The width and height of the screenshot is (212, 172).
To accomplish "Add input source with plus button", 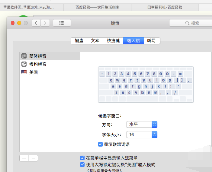I will (24, 158).
